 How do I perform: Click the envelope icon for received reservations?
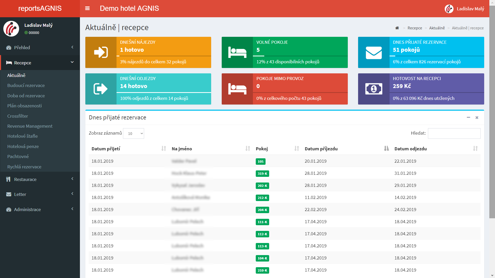(x=374, y=53)
